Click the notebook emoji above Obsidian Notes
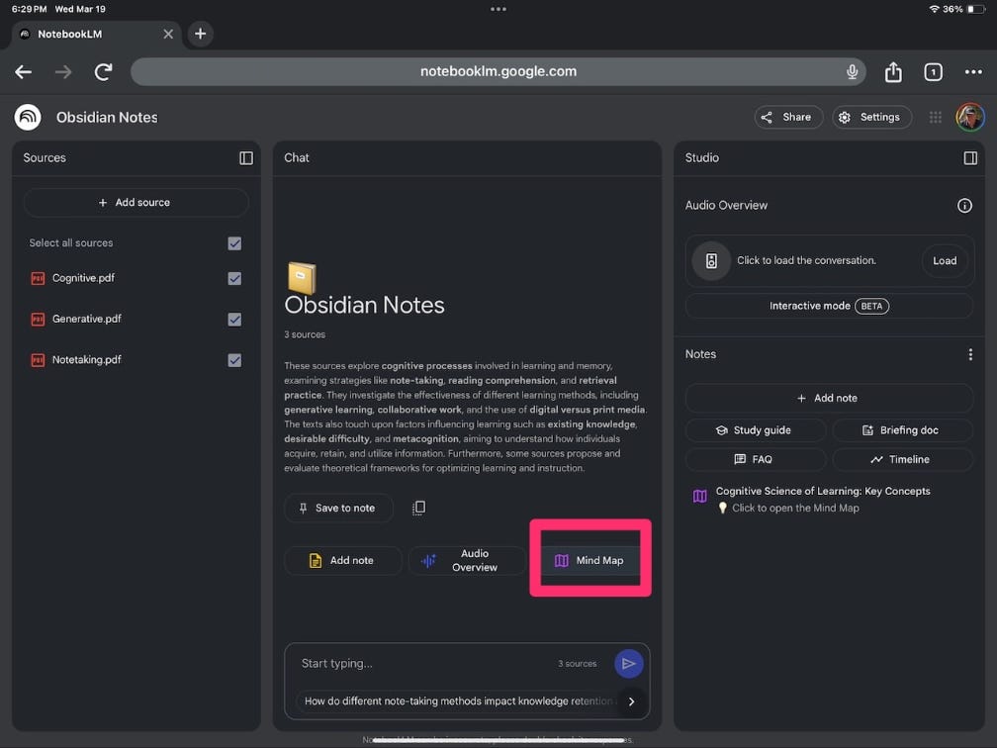The height and width of the screenshot is (748, 997). [302, 277]
